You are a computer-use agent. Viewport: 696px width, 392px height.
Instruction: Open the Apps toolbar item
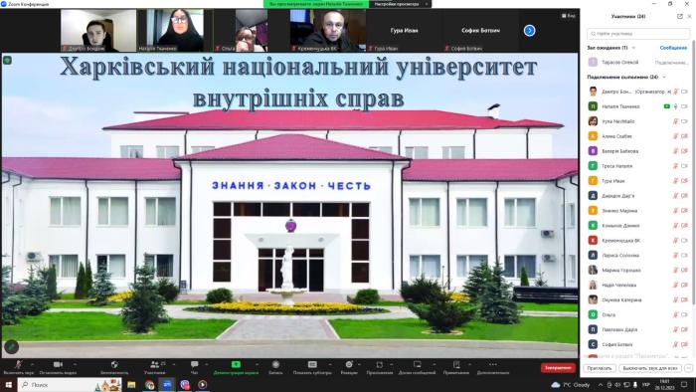379,367
